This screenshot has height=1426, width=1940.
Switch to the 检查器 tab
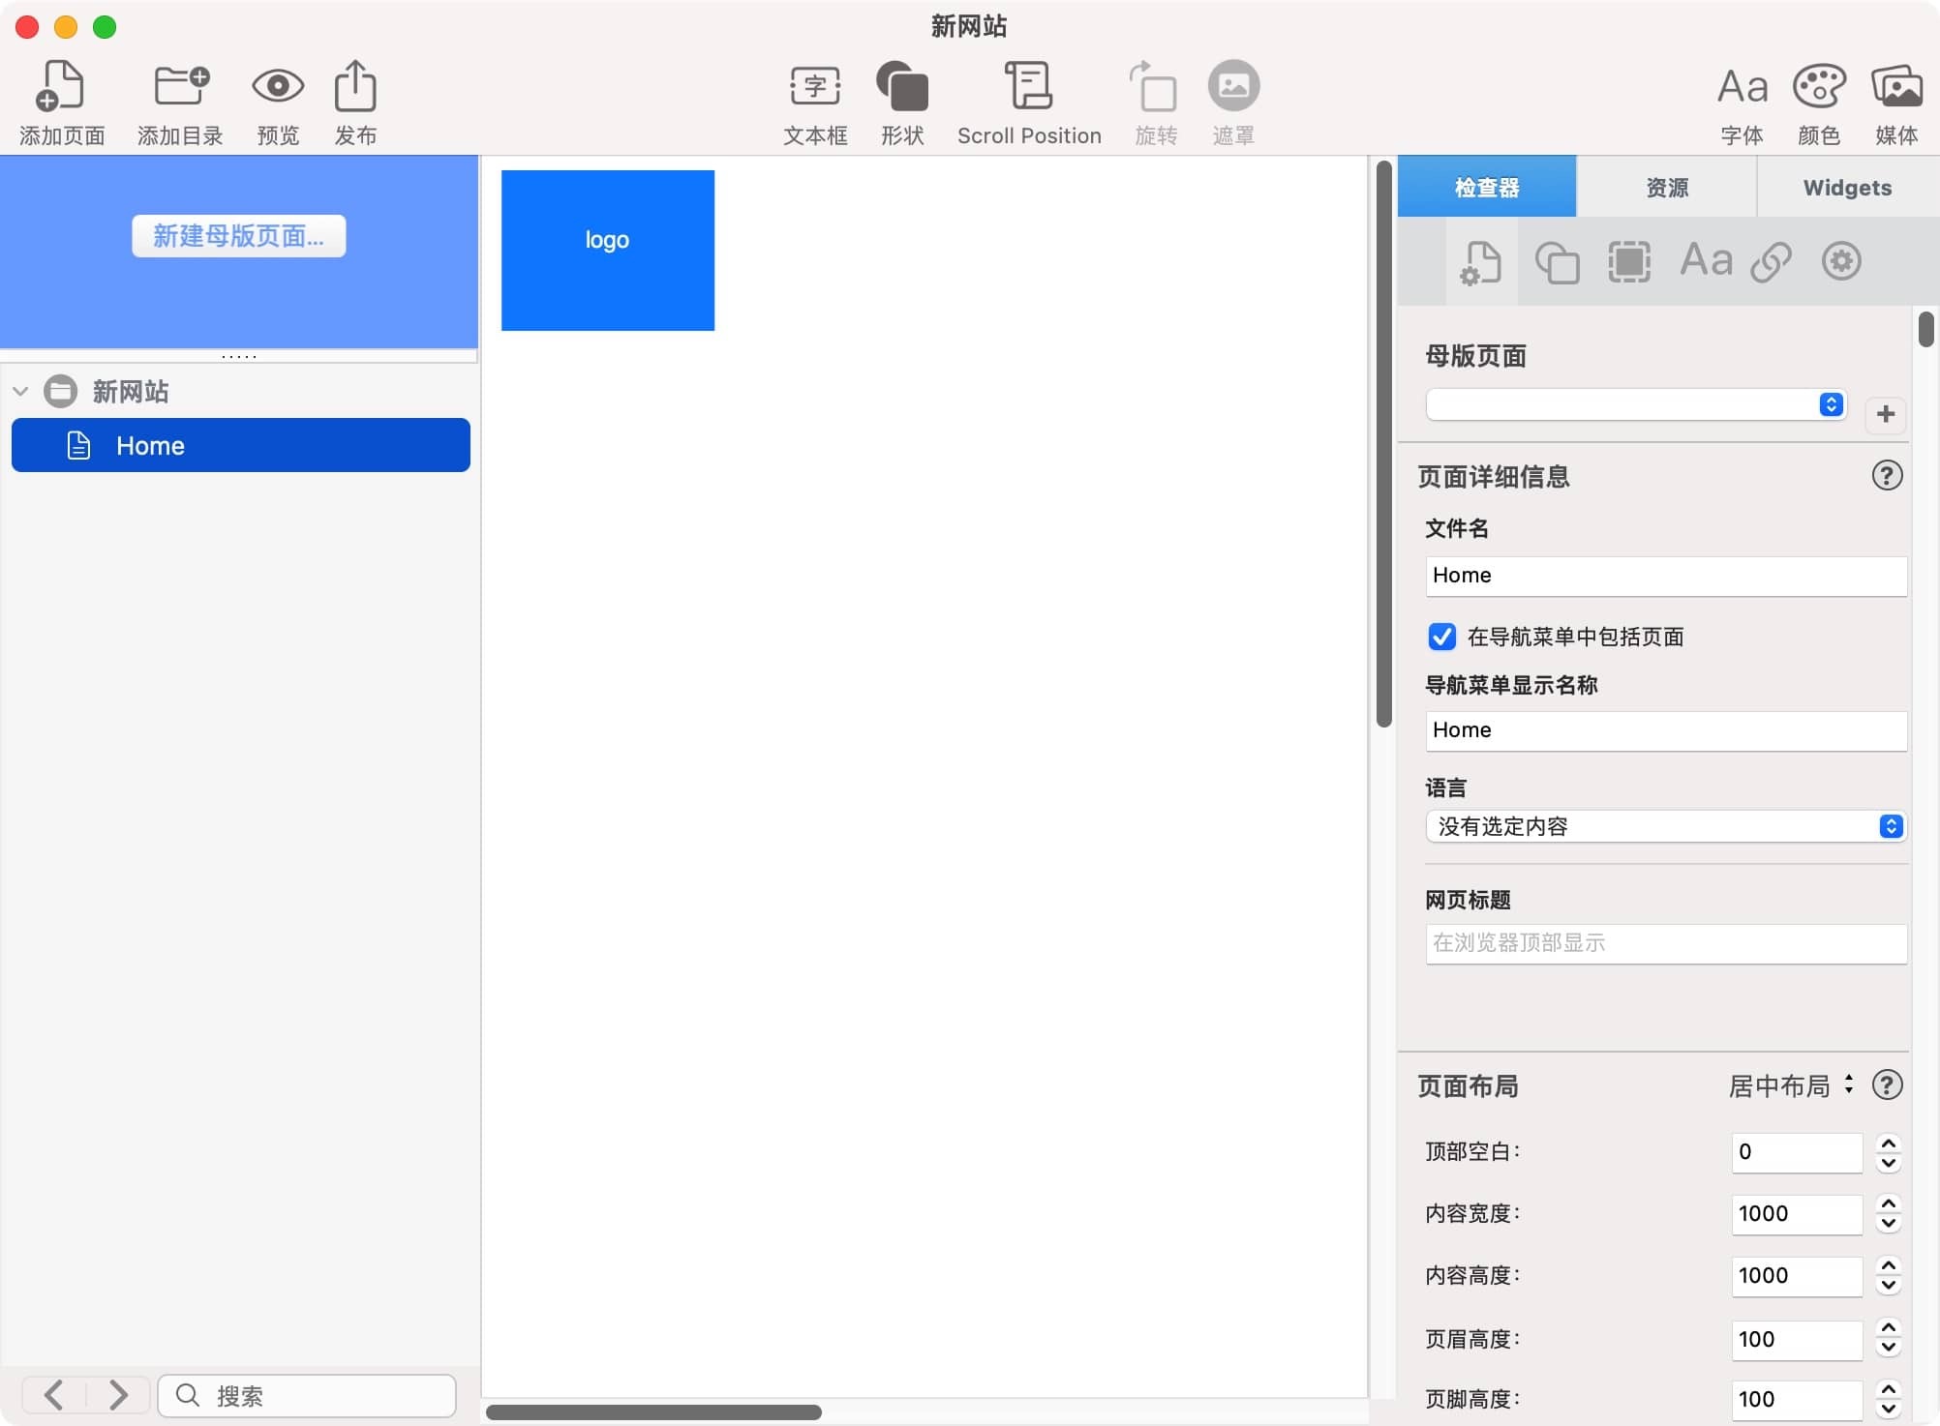(x=1487, y=187)
